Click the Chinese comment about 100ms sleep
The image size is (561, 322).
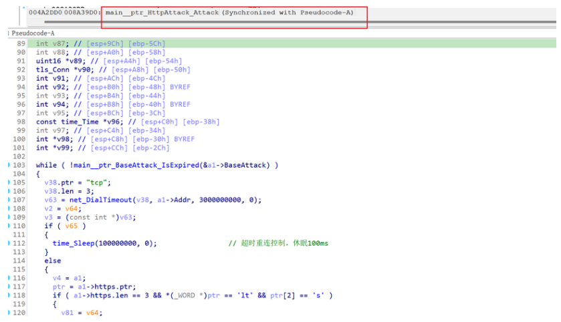278,243
